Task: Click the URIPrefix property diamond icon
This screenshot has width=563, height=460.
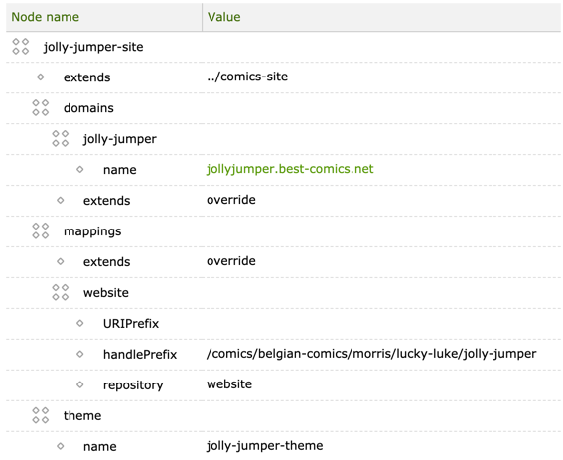Action: tap(80, 323)
